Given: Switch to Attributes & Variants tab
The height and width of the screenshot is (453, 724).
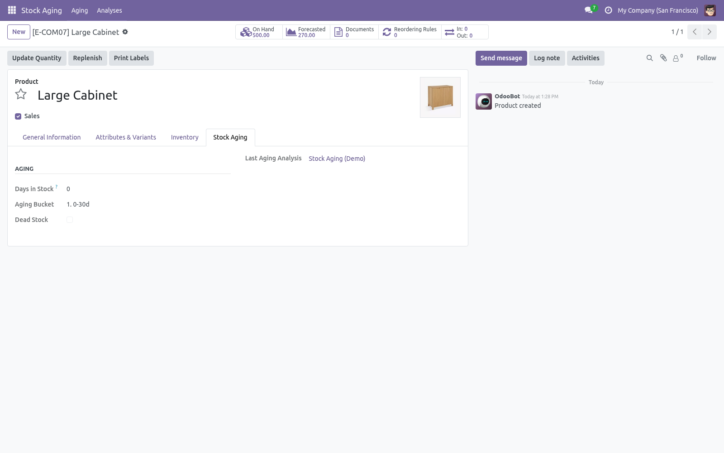Looking at the screenshot, I should point(126,137).
